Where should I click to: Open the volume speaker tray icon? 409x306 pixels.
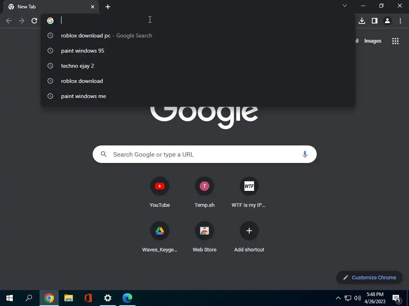357,298
